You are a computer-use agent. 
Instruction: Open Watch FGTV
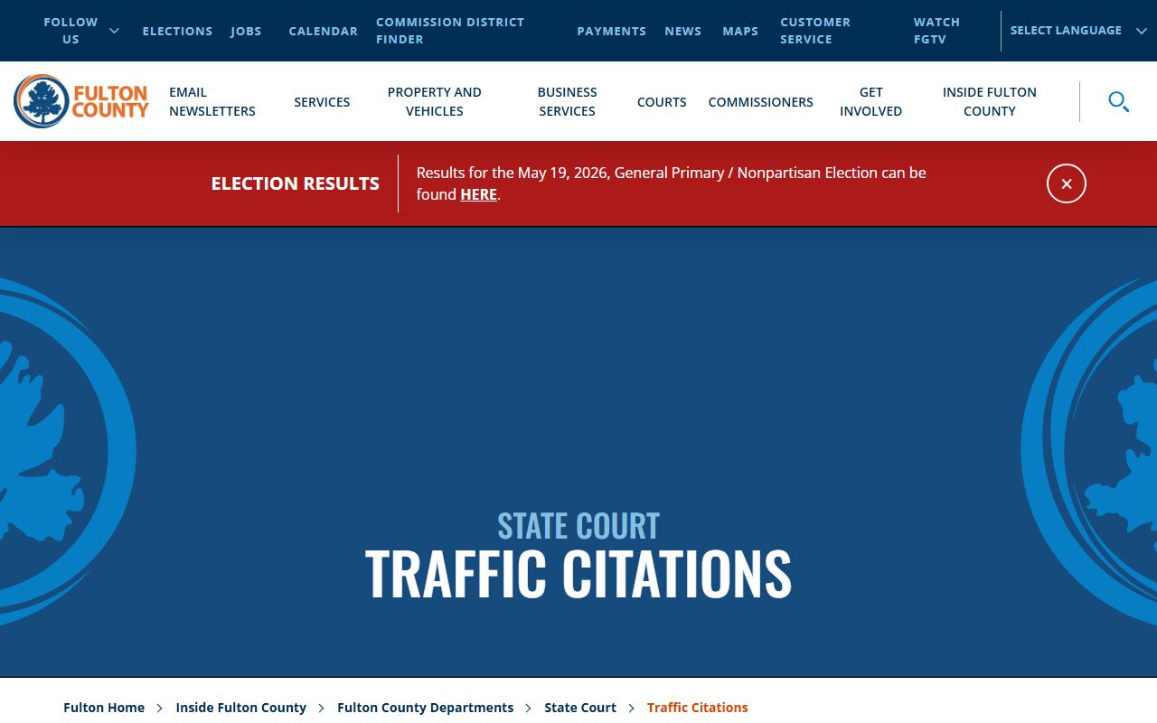click(936, 31)
